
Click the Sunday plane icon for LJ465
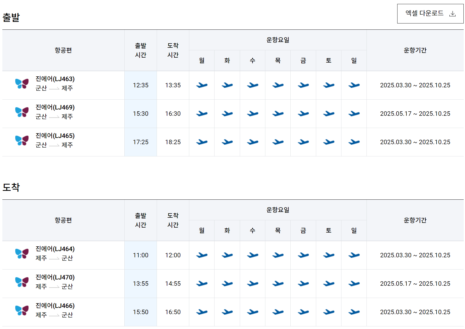tap(354, 142)
